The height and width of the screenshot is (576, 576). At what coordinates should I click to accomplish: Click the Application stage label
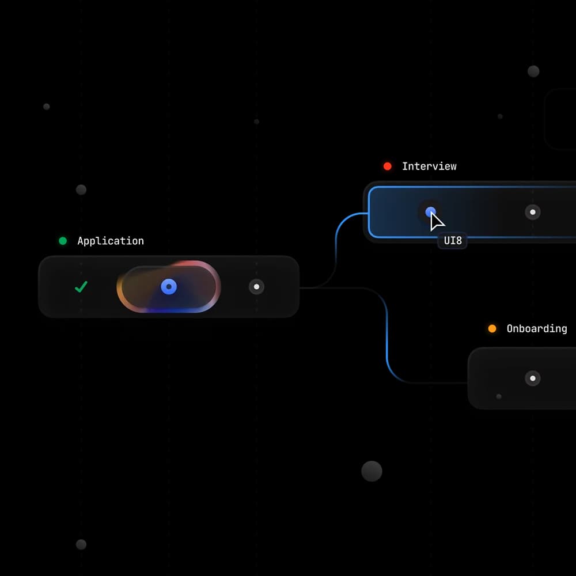pyautogui.click(x=111, y=241)
